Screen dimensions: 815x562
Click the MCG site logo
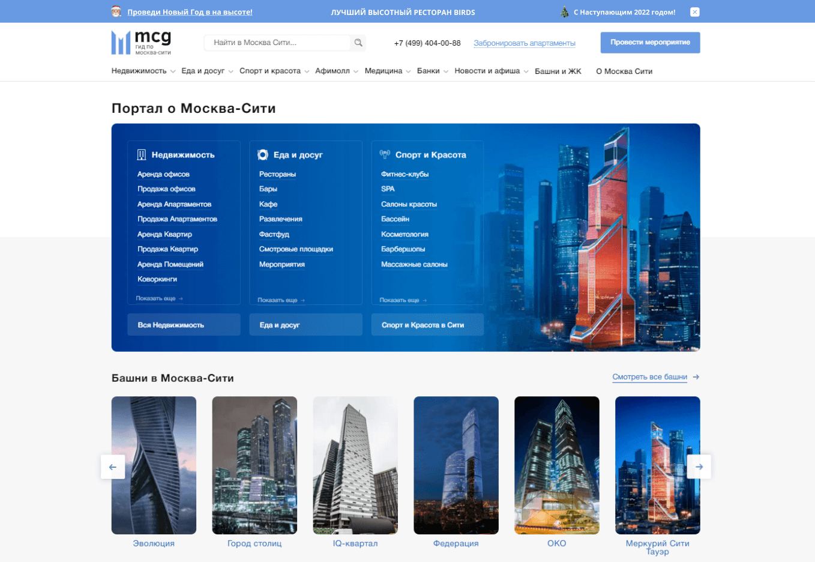coord(142,43)
